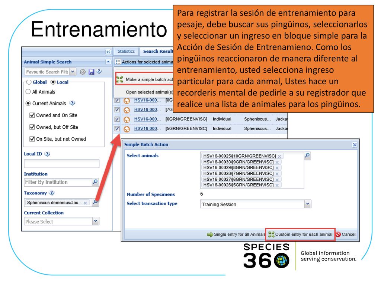Open search settings gear icon
The image size is (381, 285).
(83, 72)
